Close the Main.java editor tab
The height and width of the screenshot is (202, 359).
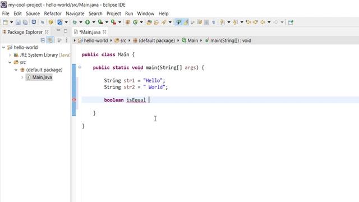point(105,32)
